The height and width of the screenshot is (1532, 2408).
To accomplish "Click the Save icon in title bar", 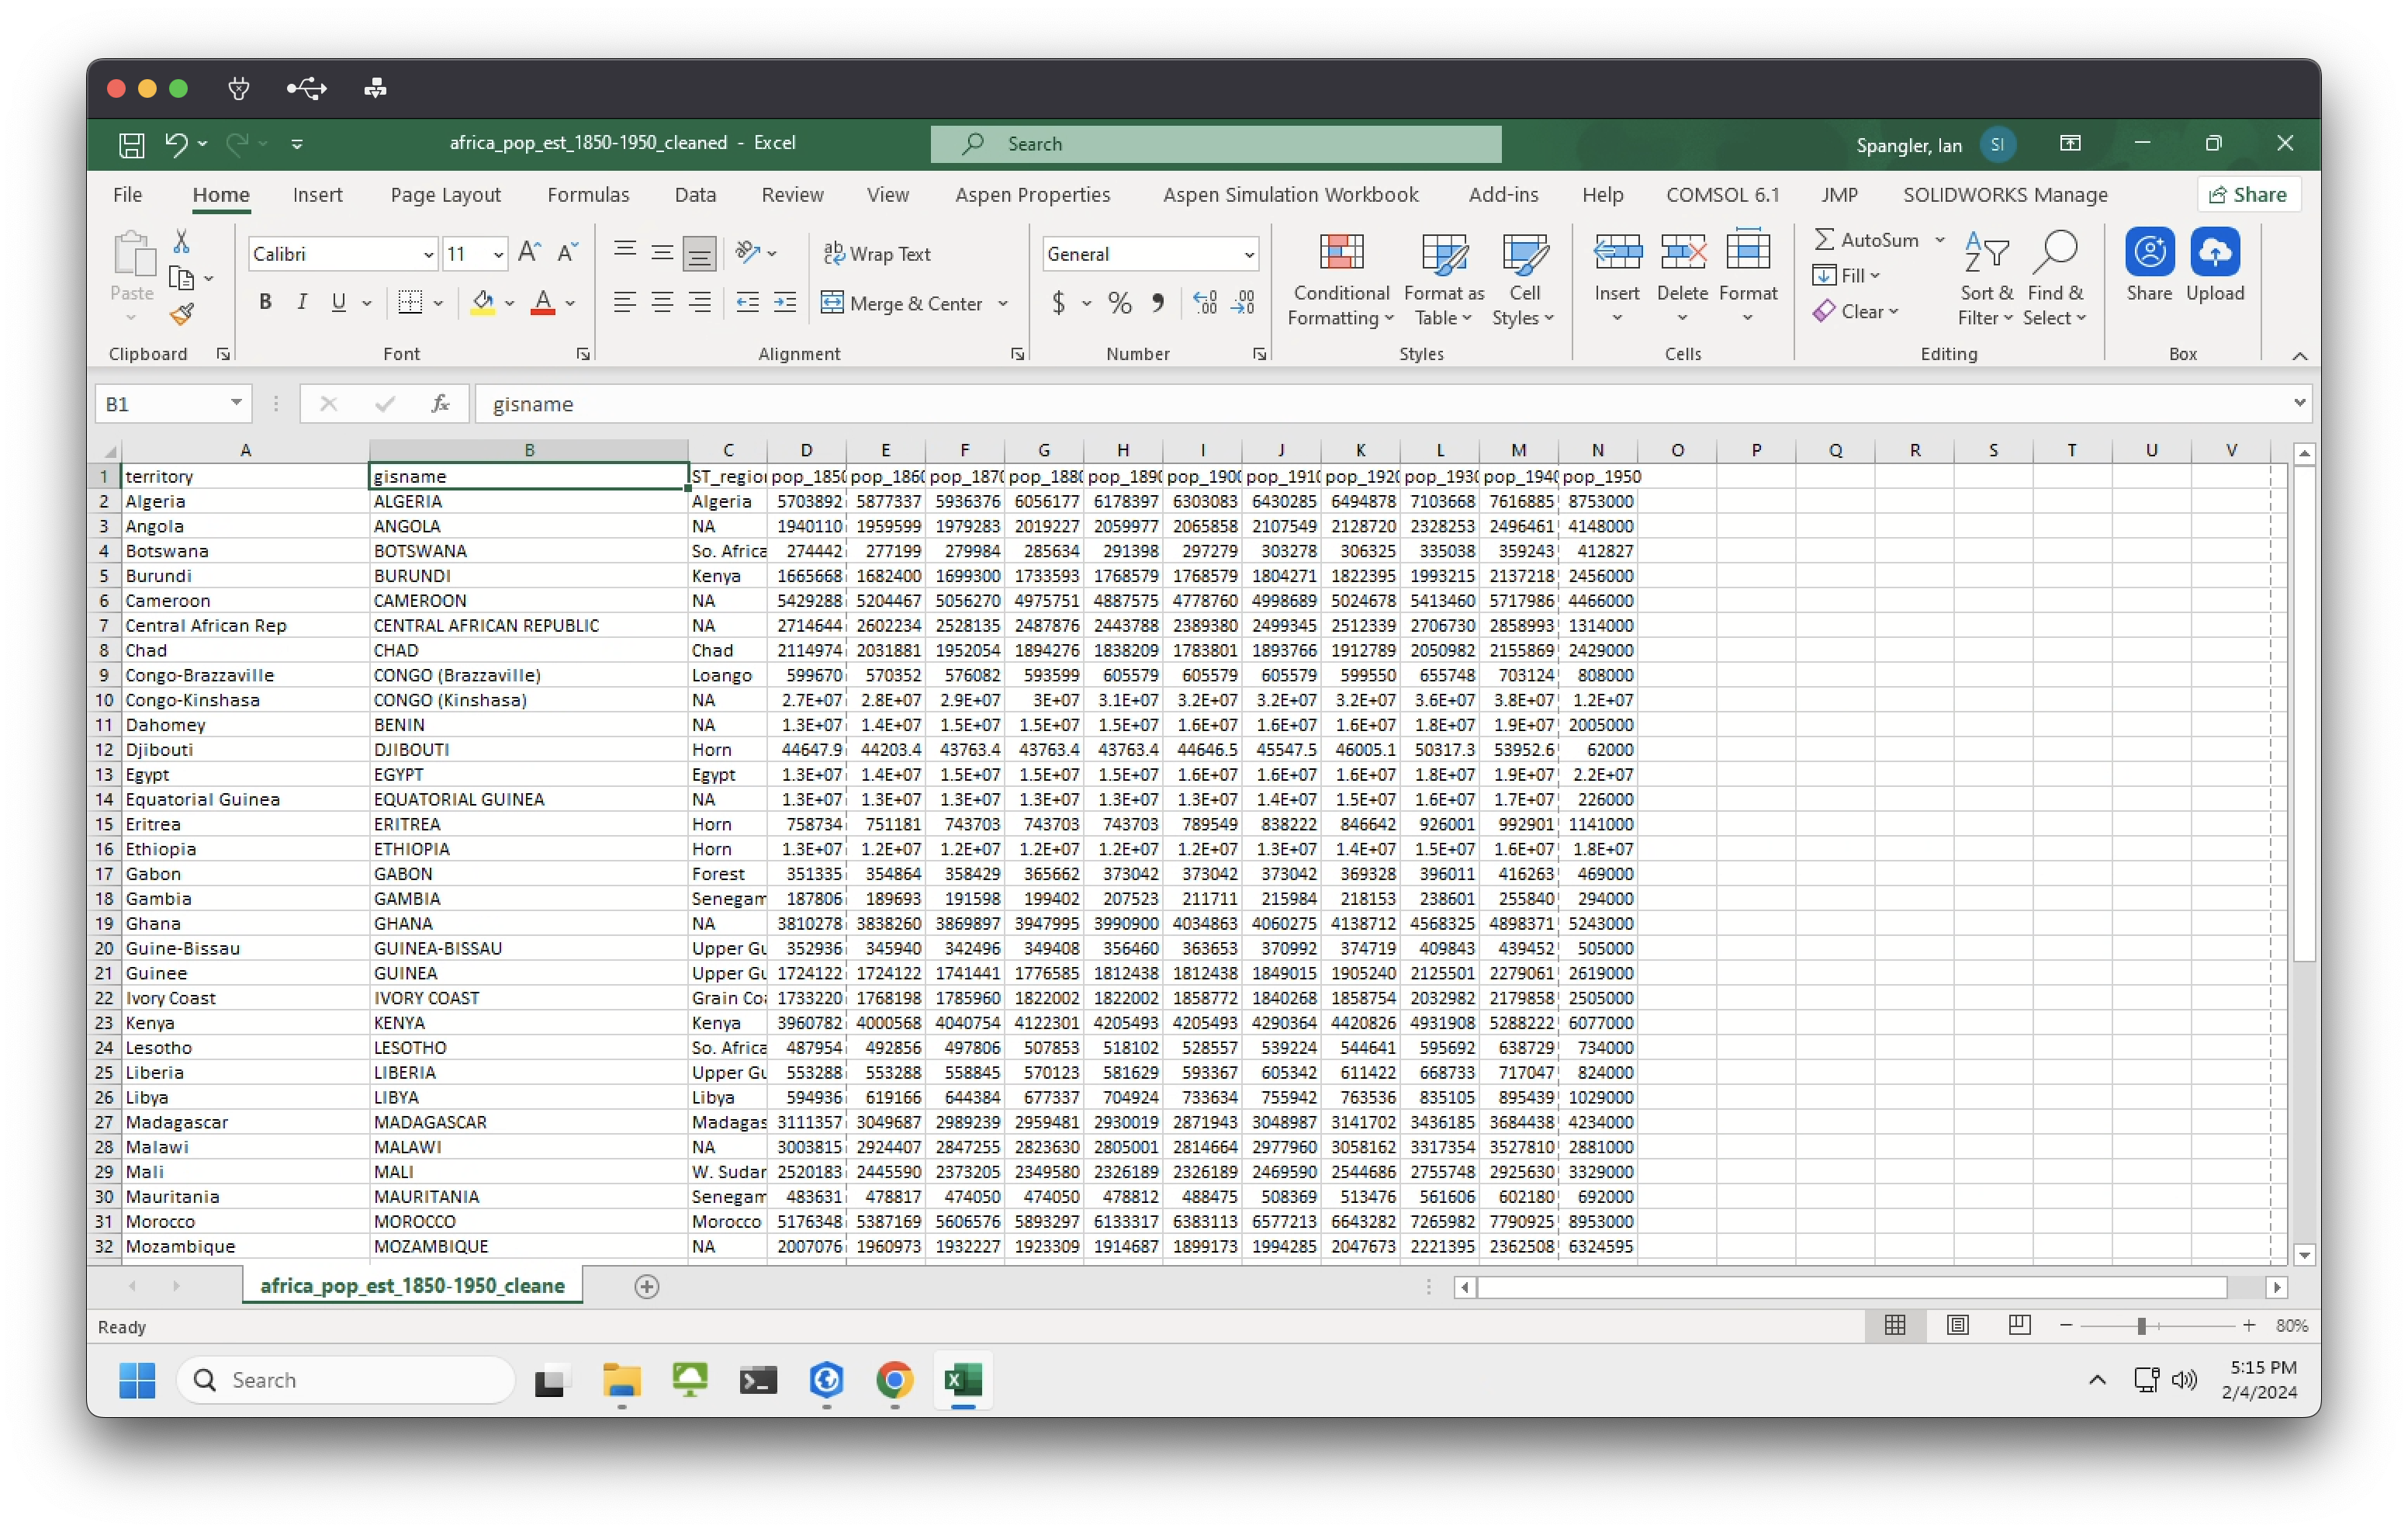I will coord(131,144).
